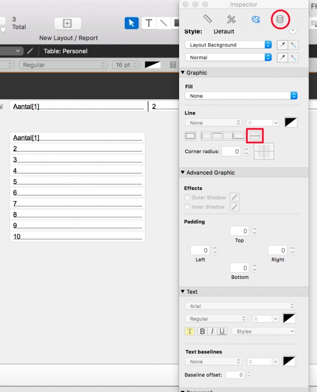Toggle Underline in the Text section
Image resolution: width=317 pixels, height=392 pixels.
tap(222, 331)
